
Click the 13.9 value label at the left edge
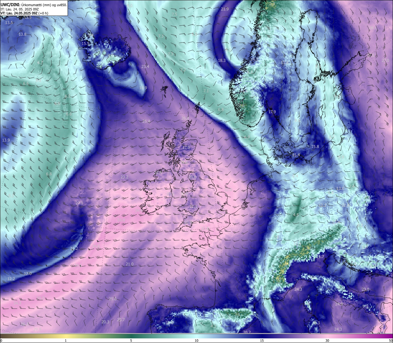click(6, 140)
